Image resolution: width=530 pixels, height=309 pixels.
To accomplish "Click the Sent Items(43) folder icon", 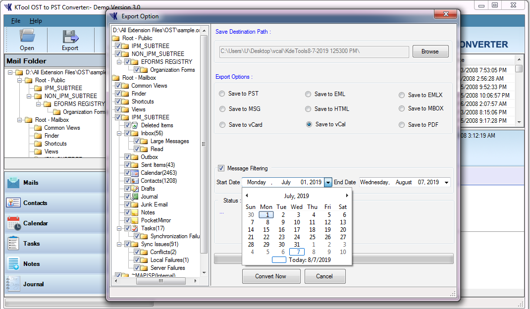I will point(135,165).
